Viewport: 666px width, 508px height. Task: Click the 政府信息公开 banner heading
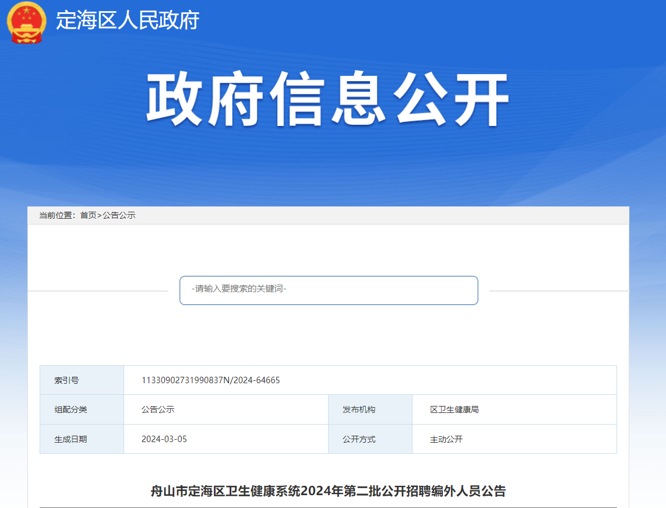point(328,99)
